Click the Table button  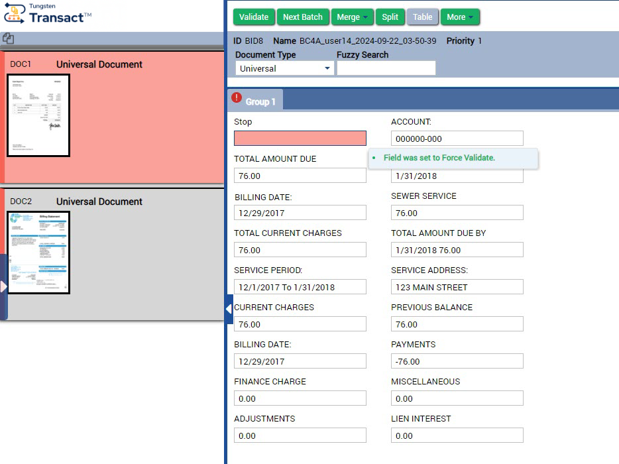422,17
